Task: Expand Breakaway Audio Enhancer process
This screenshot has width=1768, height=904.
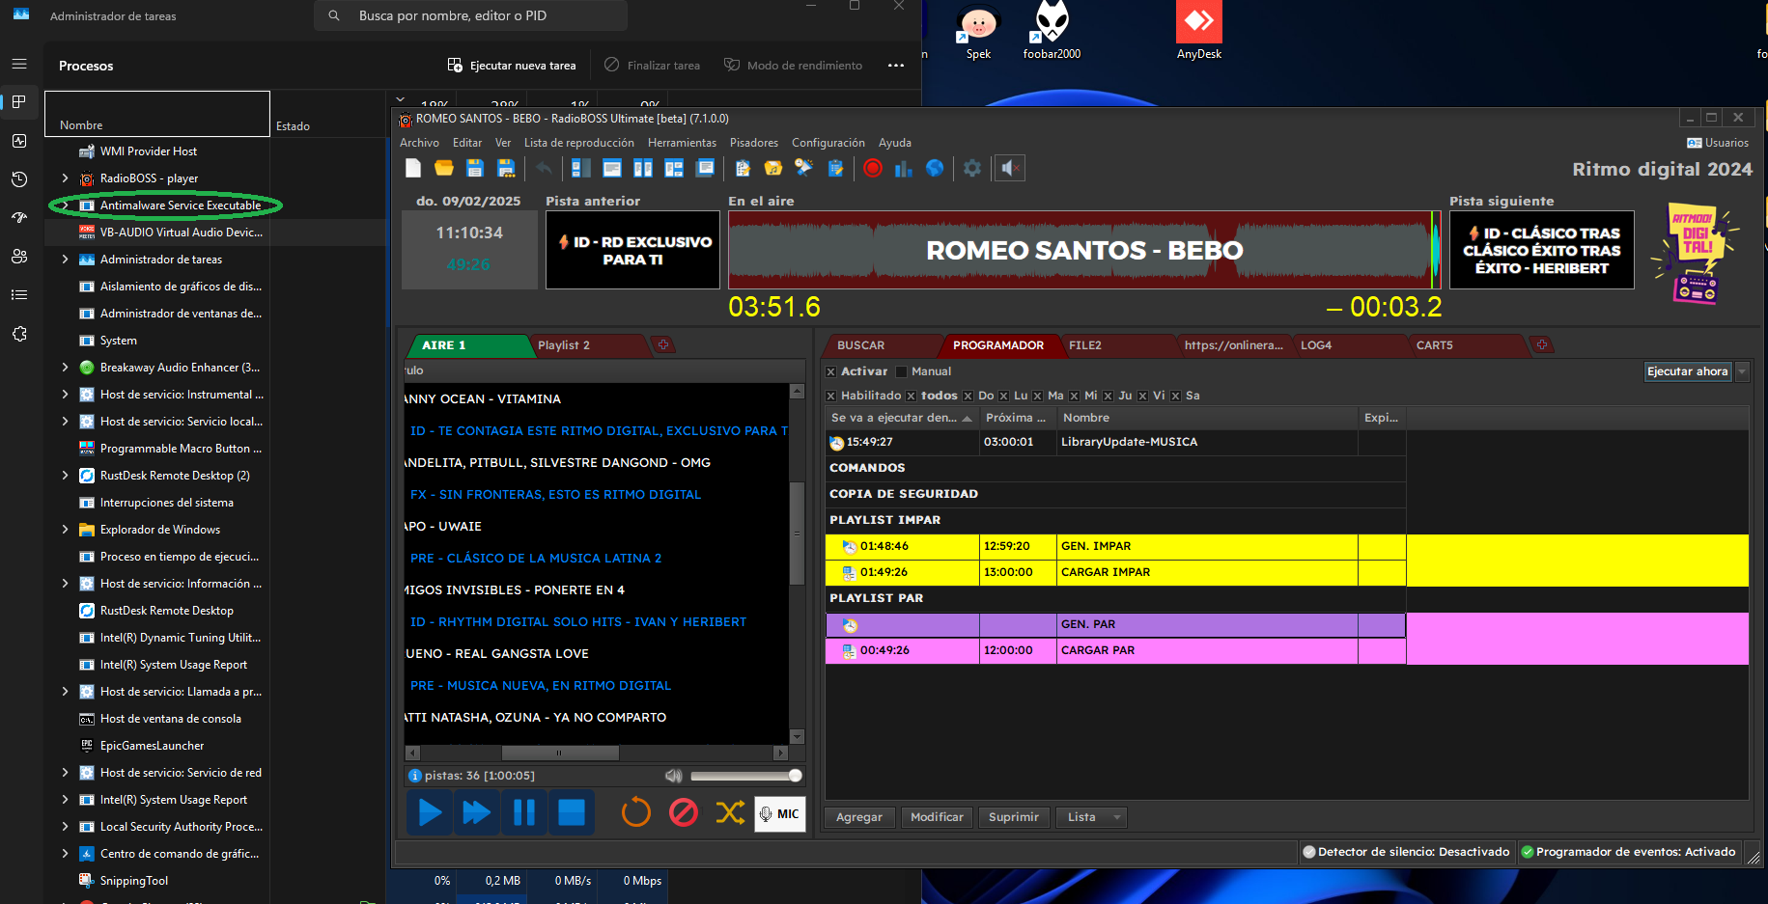Action: [x=65, y=368]
